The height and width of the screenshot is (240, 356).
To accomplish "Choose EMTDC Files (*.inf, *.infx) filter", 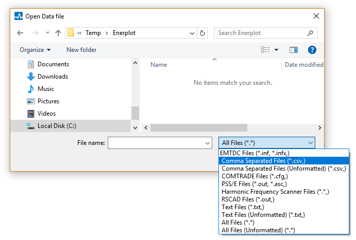I will [255, 153].
